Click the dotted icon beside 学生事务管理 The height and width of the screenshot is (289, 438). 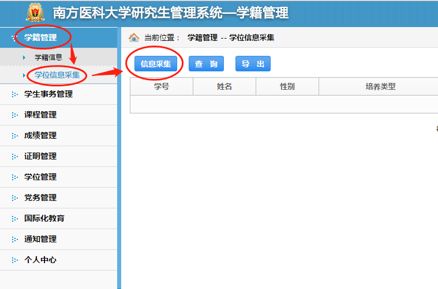pos(15,94)
